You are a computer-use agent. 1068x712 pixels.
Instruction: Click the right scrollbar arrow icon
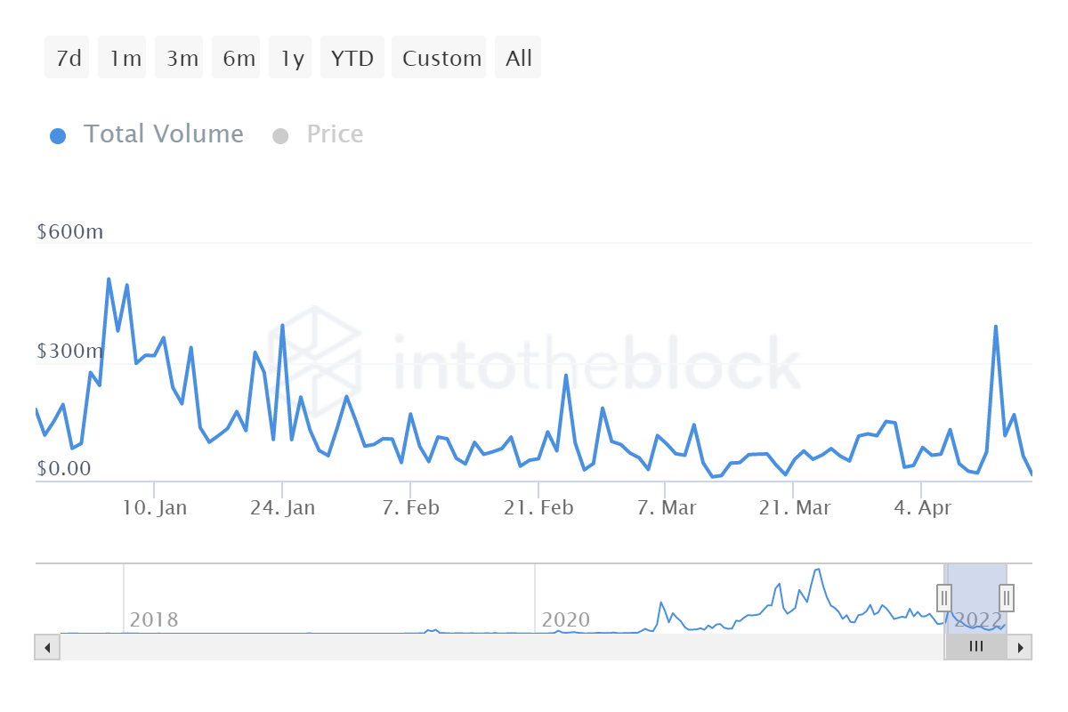point(1022,647)
